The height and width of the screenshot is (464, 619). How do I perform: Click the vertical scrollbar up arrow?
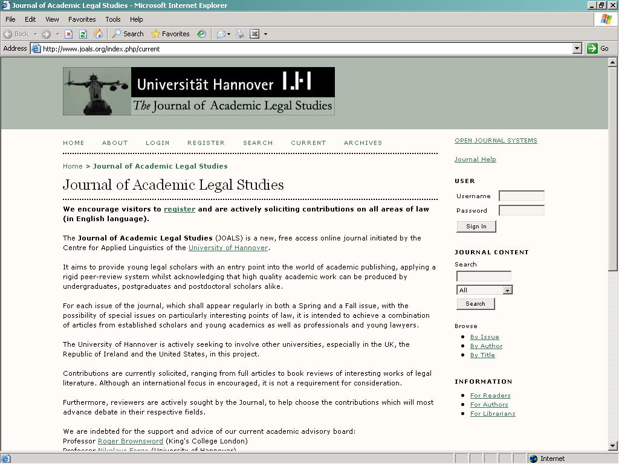point(613,62)
